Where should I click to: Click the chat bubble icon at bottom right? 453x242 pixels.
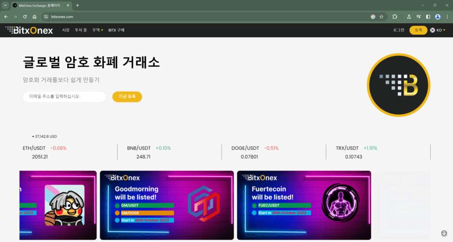coord(444,233)
